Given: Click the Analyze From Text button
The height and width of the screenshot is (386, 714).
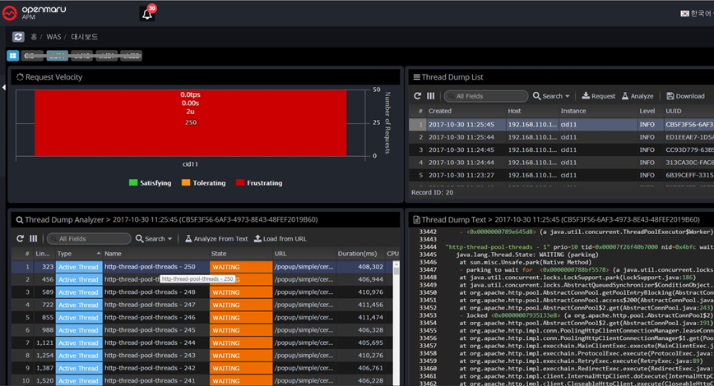Looking at the screenshot, I should [216, 239].
